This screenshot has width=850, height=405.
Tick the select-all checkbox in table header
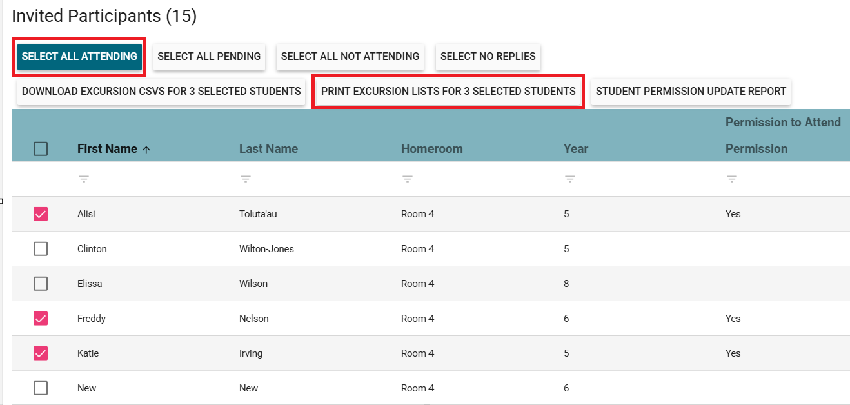(x=41, y=149)
